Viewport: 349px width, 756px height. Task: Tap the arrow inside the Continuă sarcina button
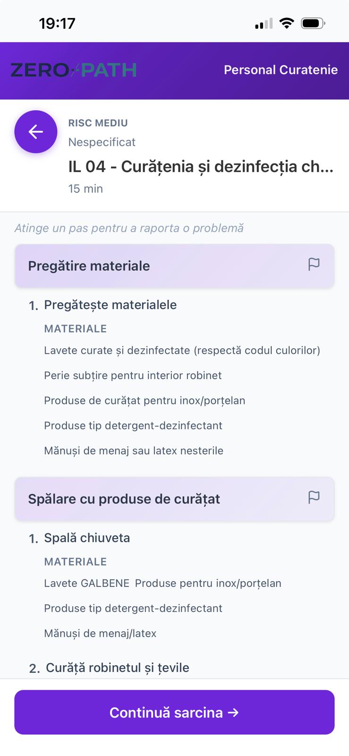point(233,713)
